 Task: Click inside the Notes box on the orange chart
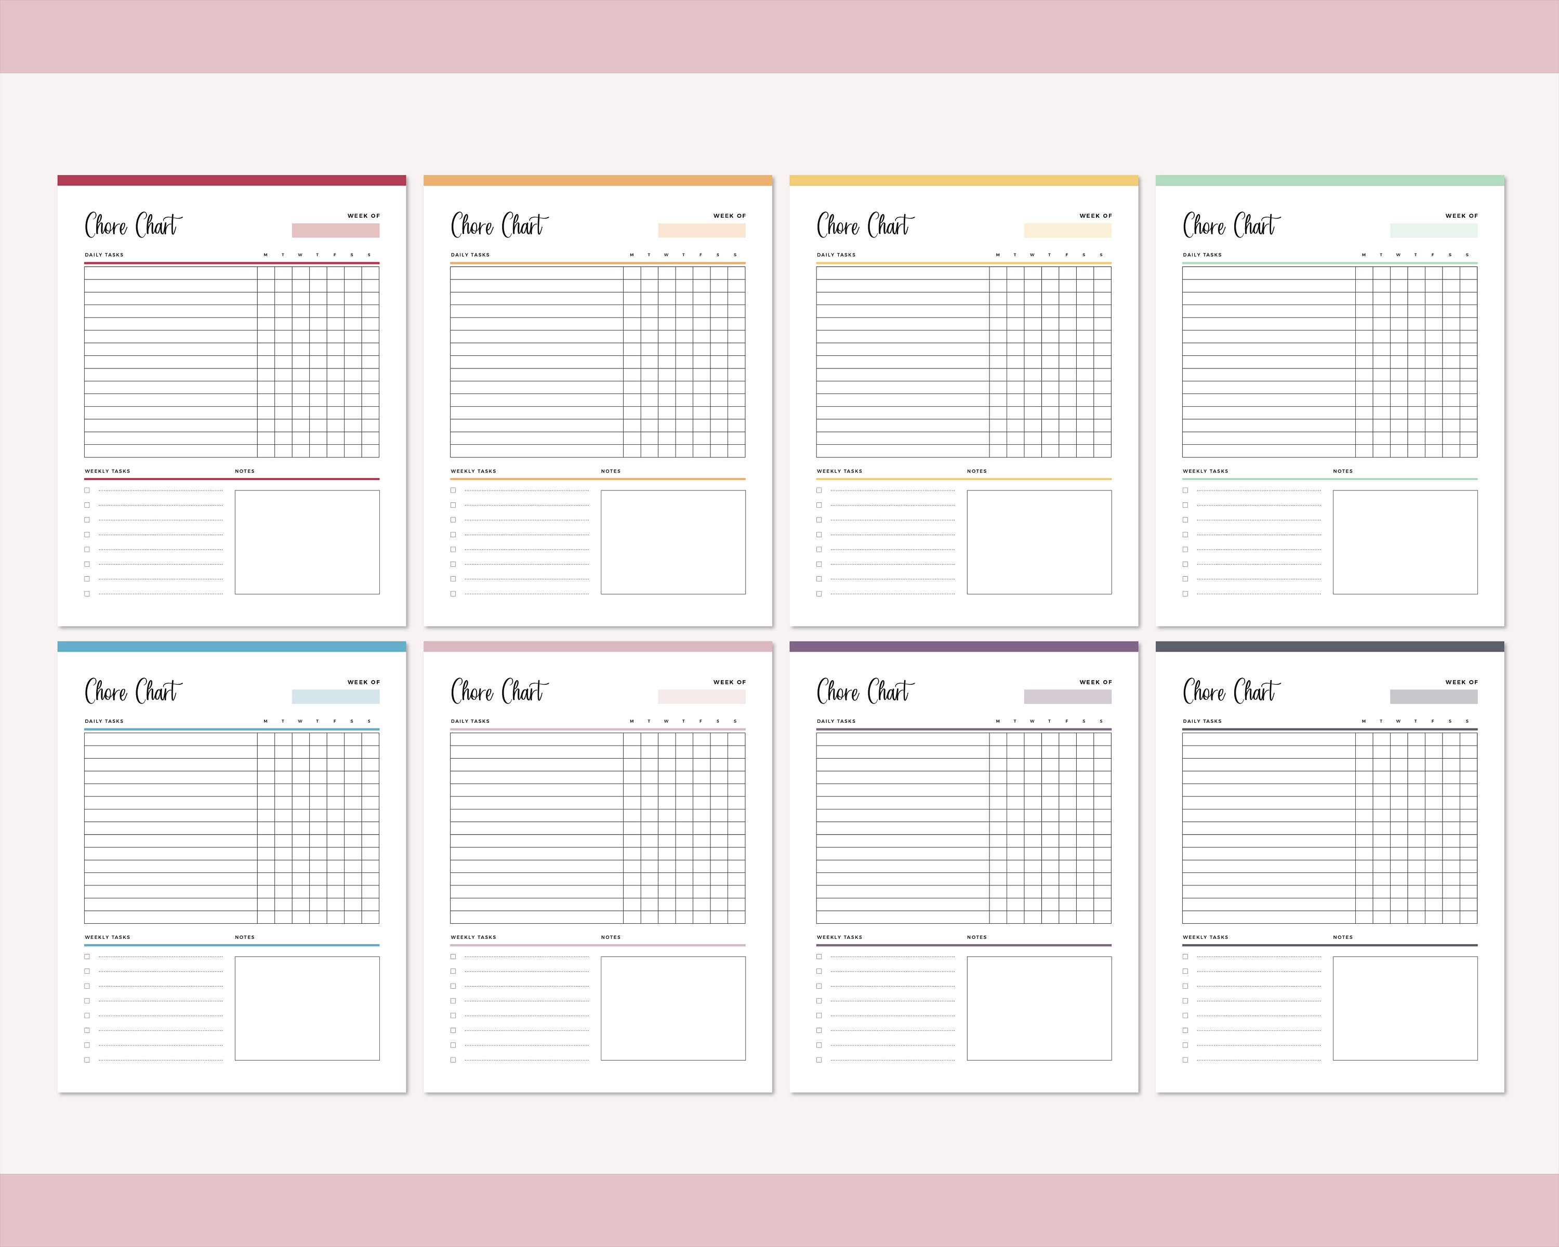pos(673,542)
